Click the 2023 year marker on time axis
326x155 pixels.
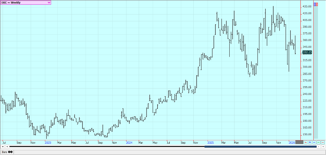tap(48, 142)
